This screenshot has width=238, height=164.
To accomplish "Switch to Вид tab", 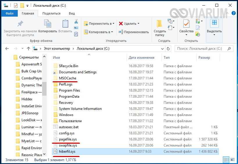I will click(x=72, y=13).
